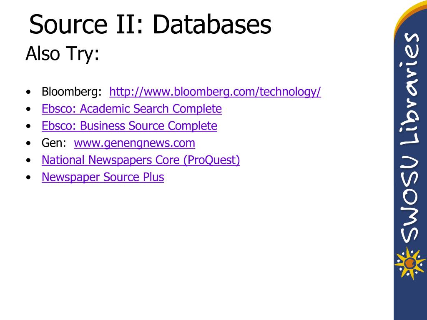Select the Source II: Databases title
427x320 pixels.
[150, 24]
